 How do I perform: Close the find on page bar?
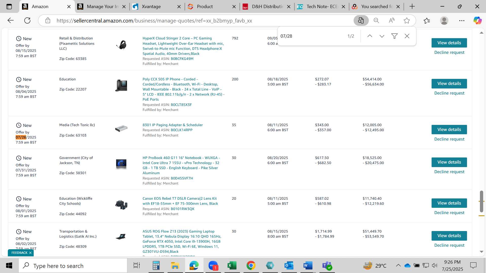pos(407,36)
